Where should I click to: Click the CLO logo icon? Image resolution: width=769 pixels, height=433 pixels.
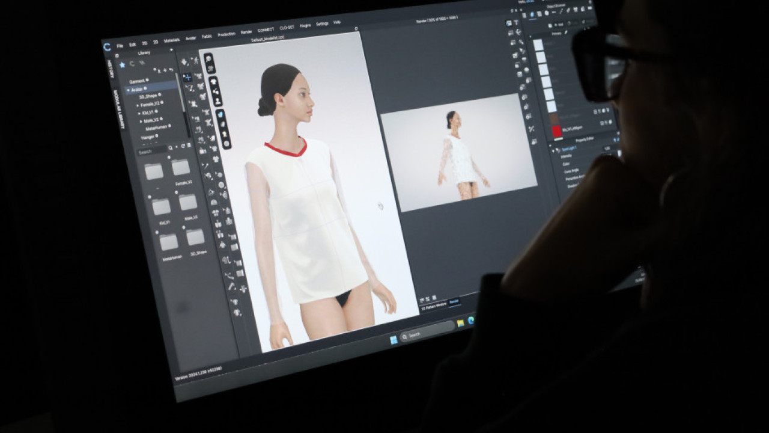107,47
